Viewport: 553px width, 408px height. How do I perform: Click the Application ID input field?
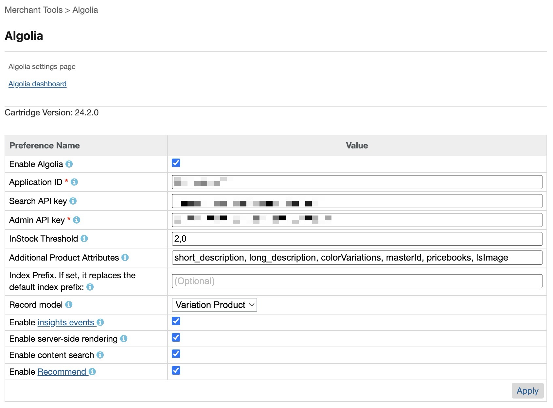pyautogui.click(x=357, y=182)
